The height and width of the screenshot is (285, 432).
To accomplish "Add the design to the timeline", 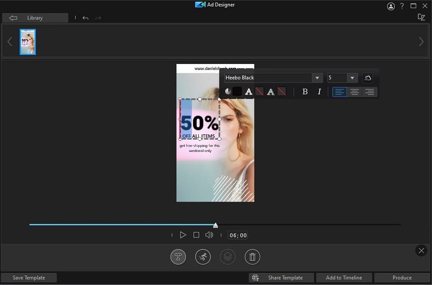I will coord(344,278).
